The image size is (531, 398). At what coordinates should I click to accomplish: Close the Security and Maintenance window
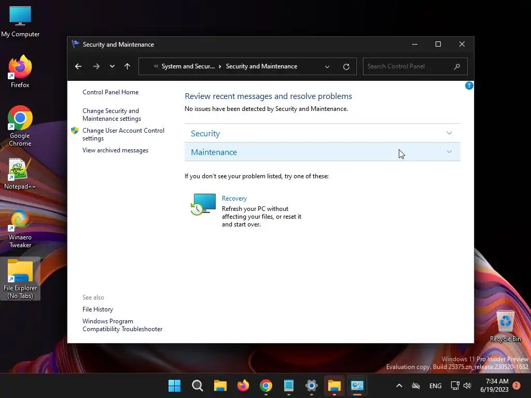click(x=462, y=45)
